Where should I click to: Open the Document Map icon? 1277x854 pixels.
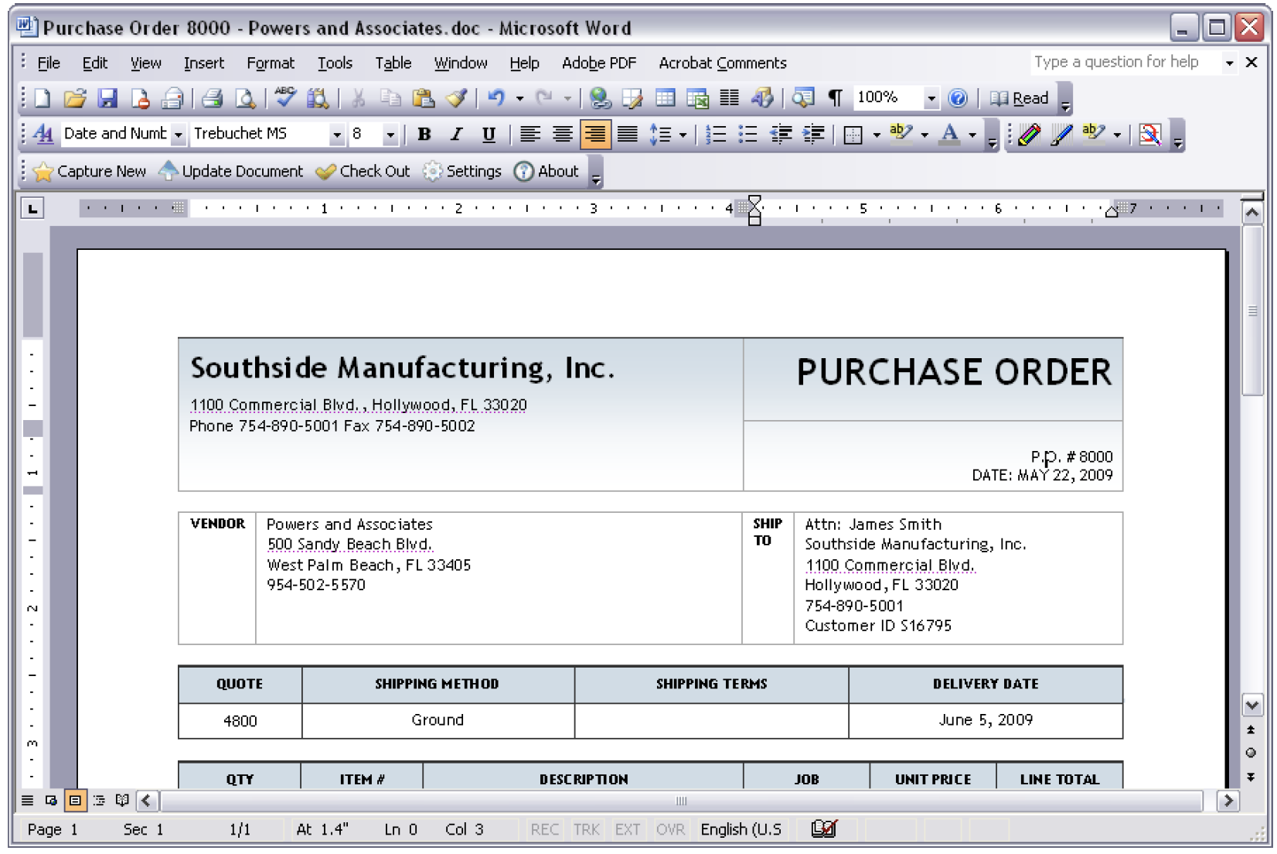click(x=803, y=98)
